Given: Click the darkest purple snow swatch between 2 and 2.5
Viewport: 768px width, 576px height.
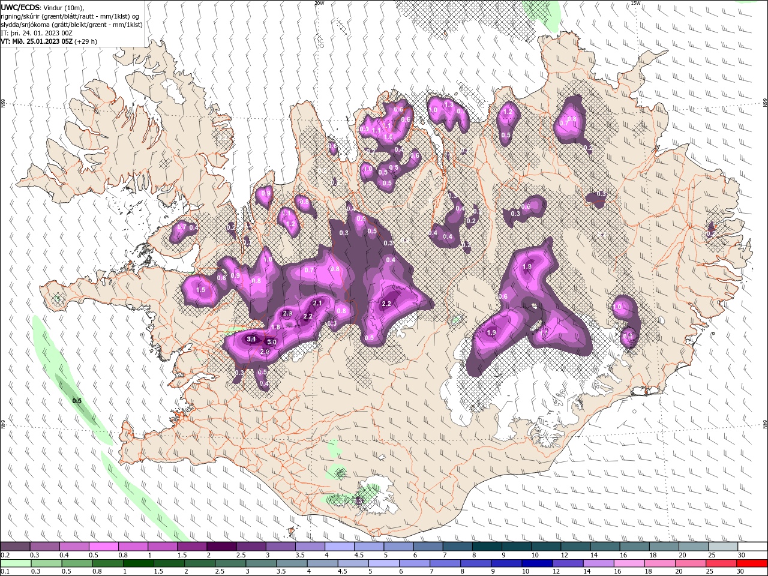Looking at the screenshot, I should (221, 547).
